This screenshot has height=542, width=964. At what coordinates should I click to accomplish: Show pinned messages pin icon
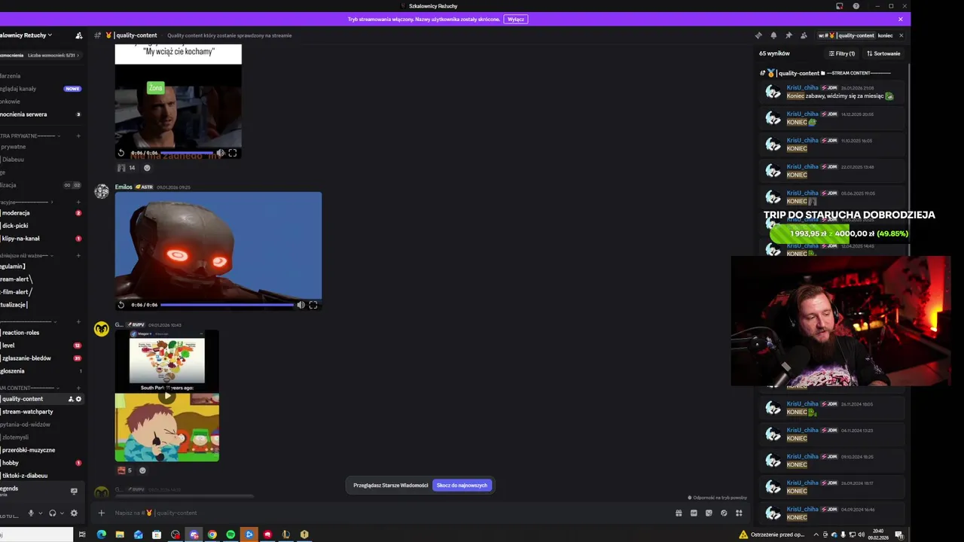[x=789, y=35]
